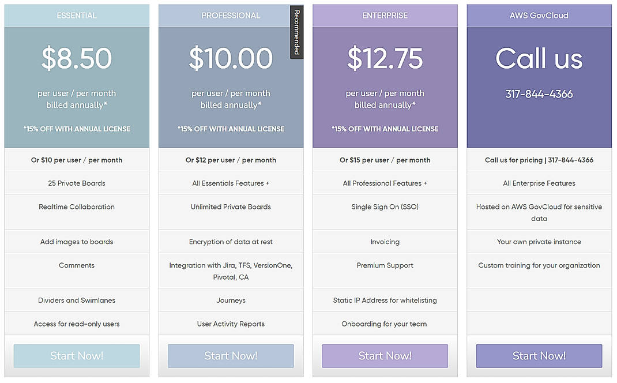Select the AWS GovCloud plan header
This screenshot has width=617, height=383.
(539, 16)
